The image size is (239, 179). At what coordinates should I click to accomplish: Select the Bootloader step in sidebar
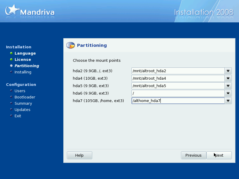pyautogui.click(x=25, y=97)
